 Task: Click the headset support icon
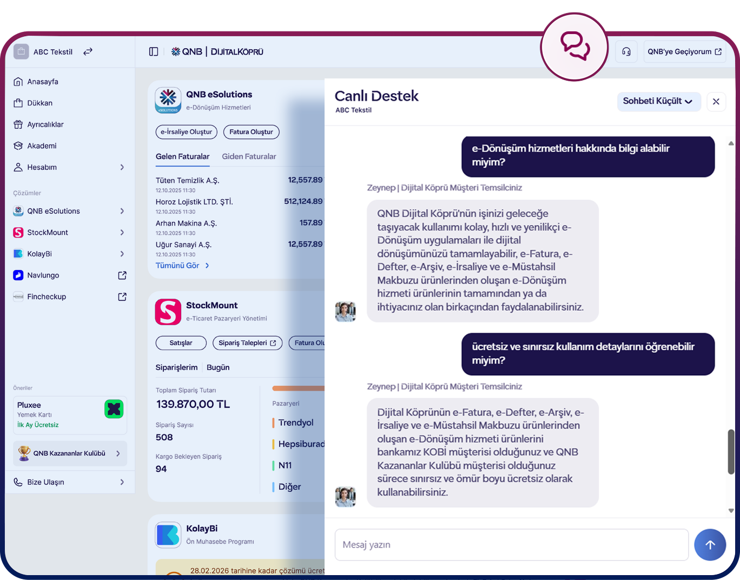coord(626,51)
